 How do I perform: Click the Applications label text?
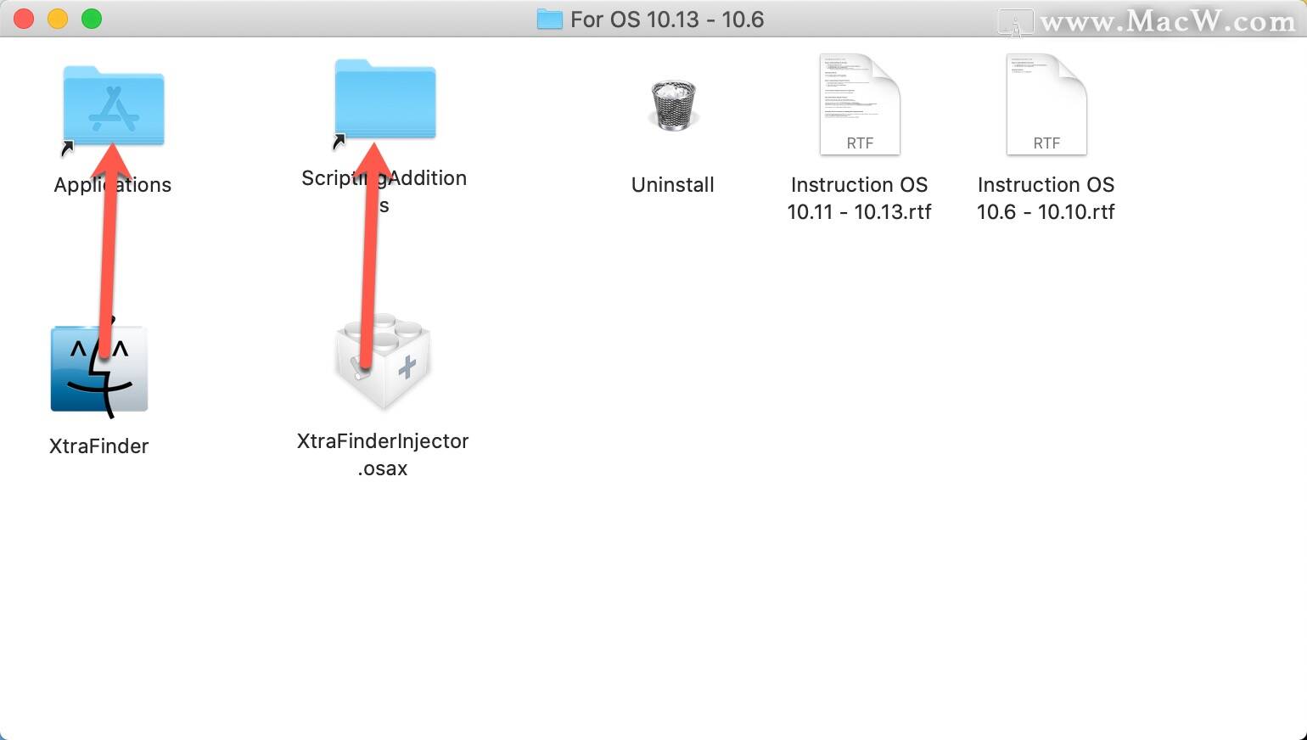[113, 185]
